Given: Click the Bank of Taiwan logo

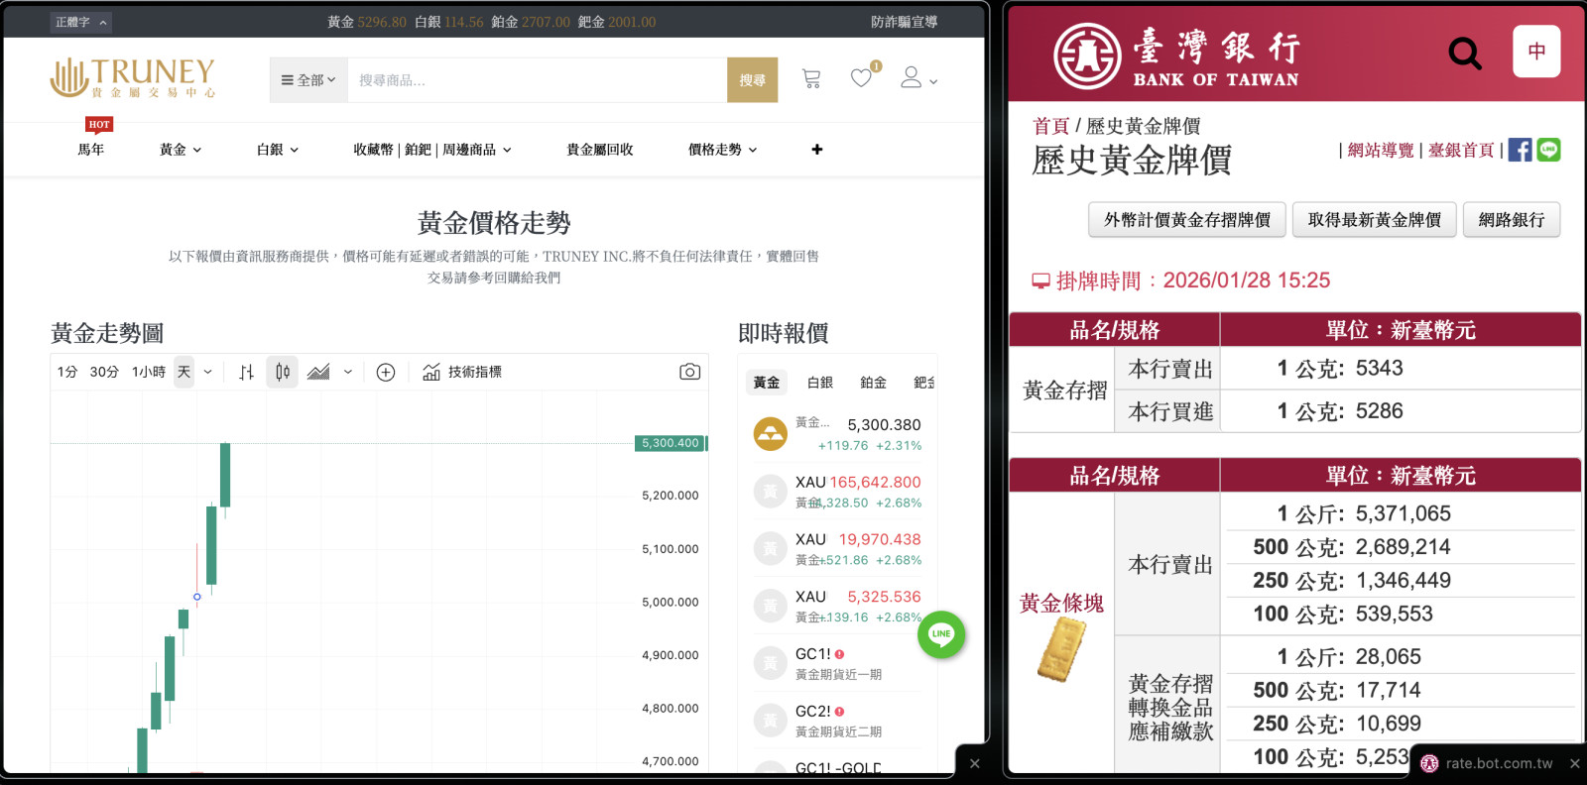Looking at the screenshot, I should (1176, 56).
